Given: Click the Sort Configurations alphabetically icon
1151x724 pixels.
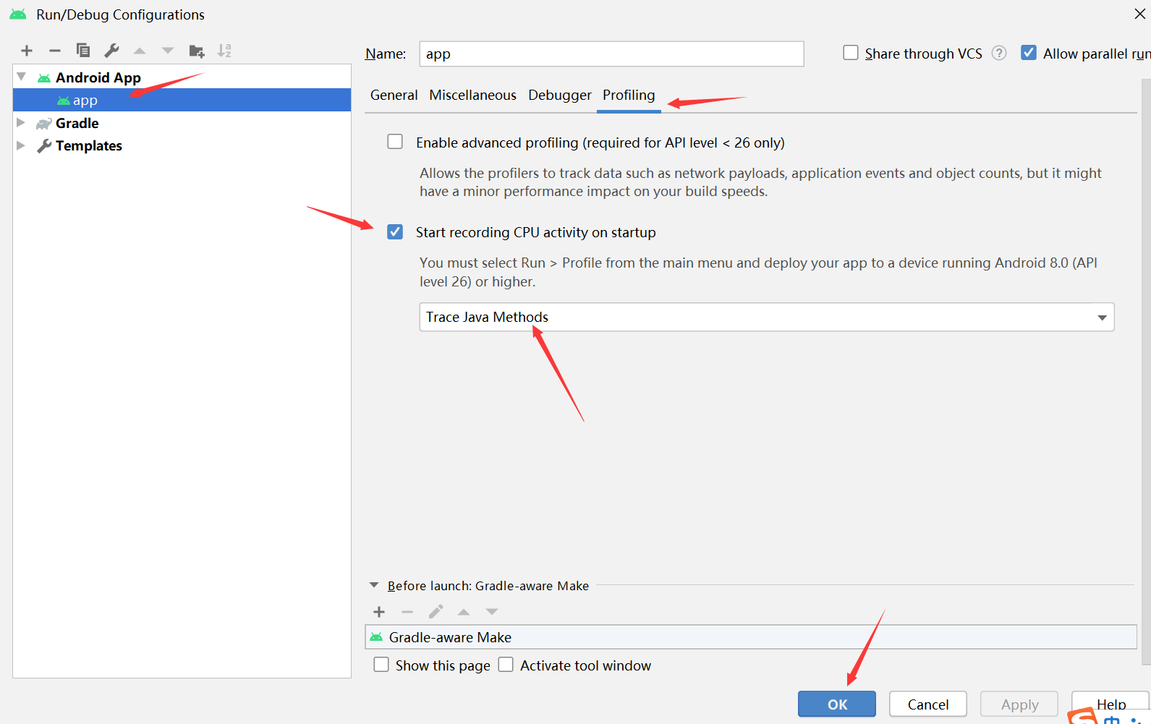Looking at the screenshot, I should pos(224,51).
